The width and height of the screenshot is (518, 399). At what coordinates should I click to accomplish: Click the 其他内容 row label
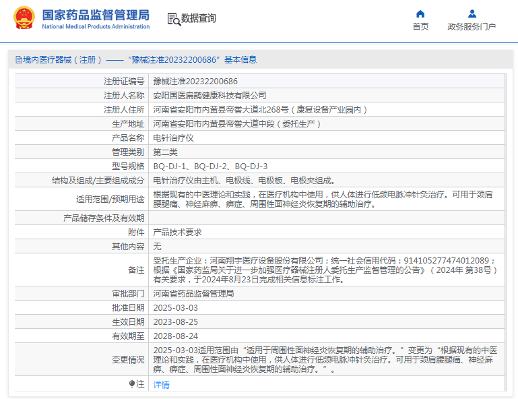click(128, 247)
